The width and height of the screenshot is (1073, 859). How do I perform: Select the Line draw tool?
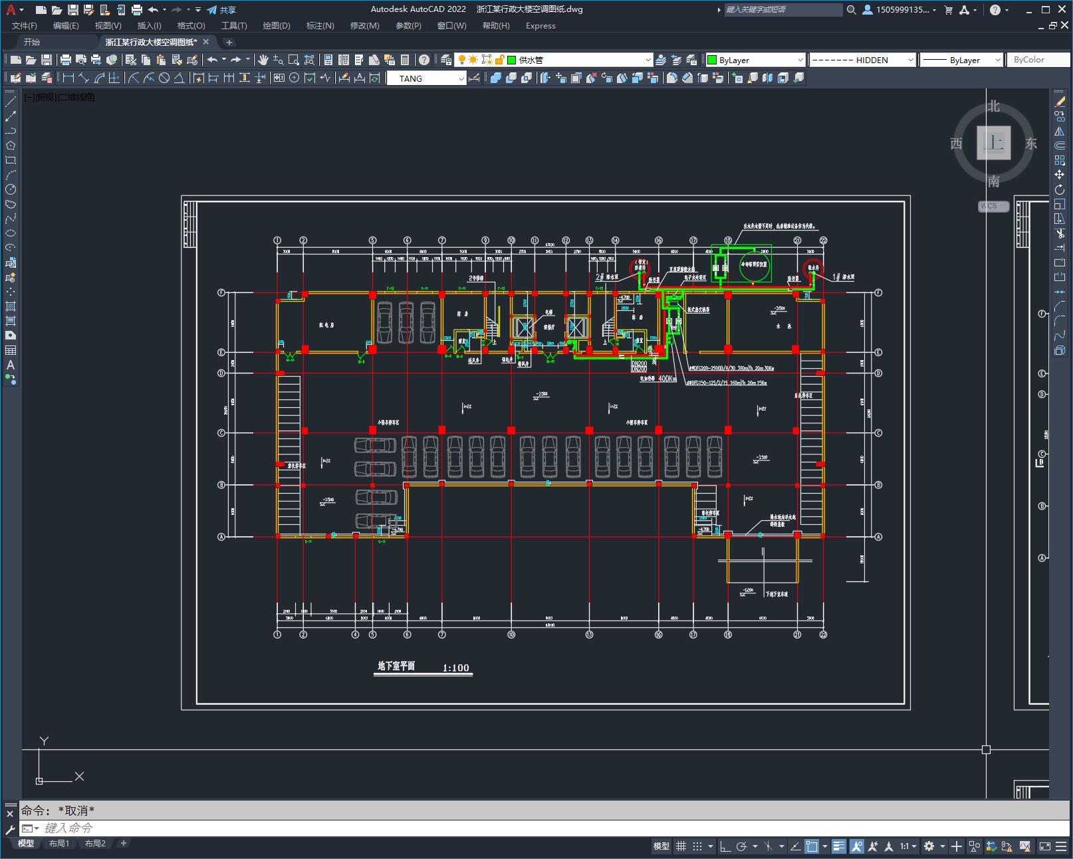pos(11,102)
